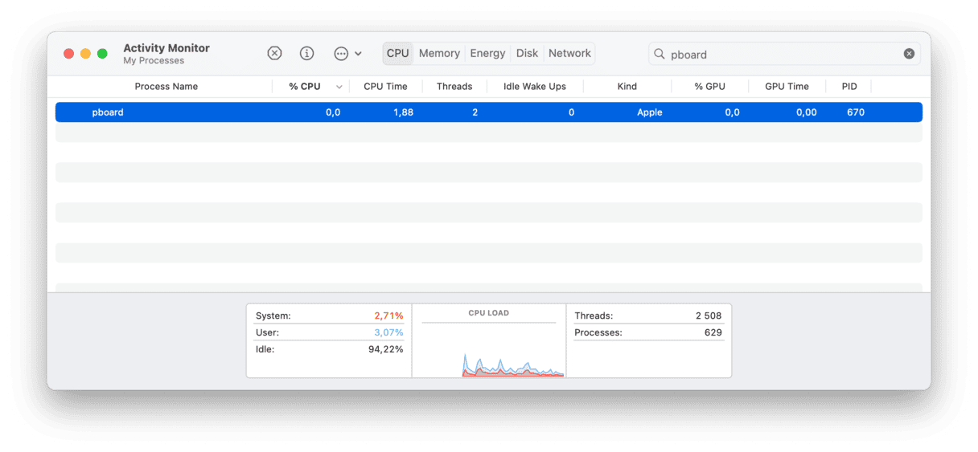Sort by Idle Wake Ups column
978x452 pixels.
(534, 87)
